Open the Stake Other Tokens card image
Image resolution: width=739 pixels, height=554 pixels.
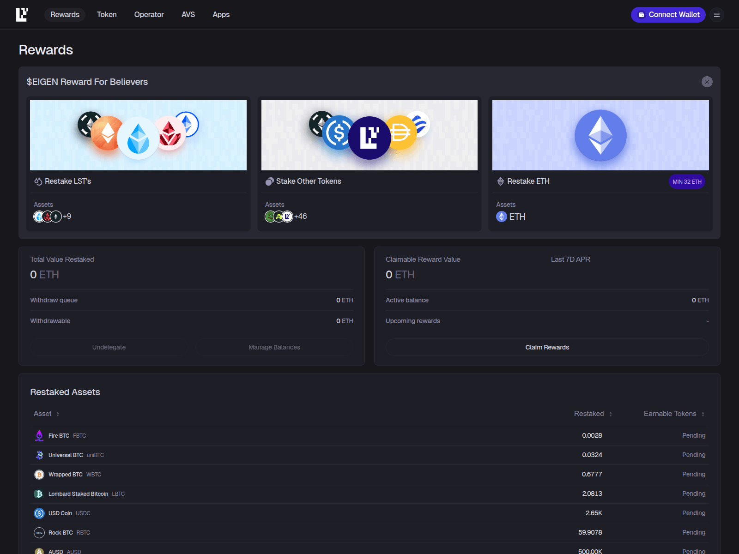(369, 135)
